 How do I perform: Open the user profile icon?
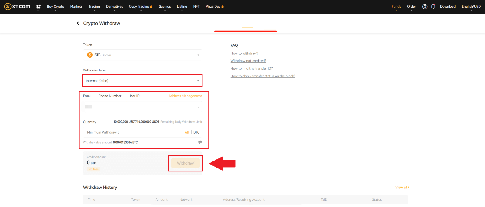[425, 6]
